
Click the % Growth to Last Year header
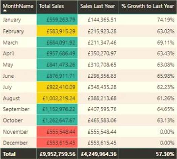148,6
